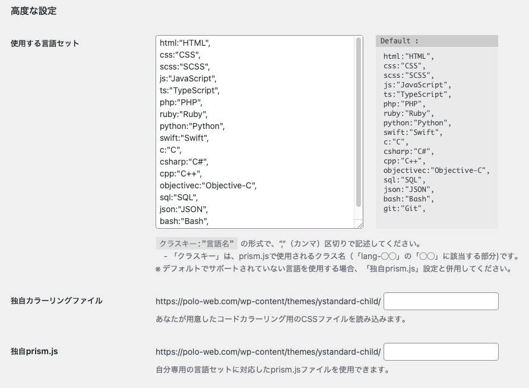This screenshot has width=529, height=388.
Task: Click ts:"TypeScript" in the Default list
Action: [417, 94]
